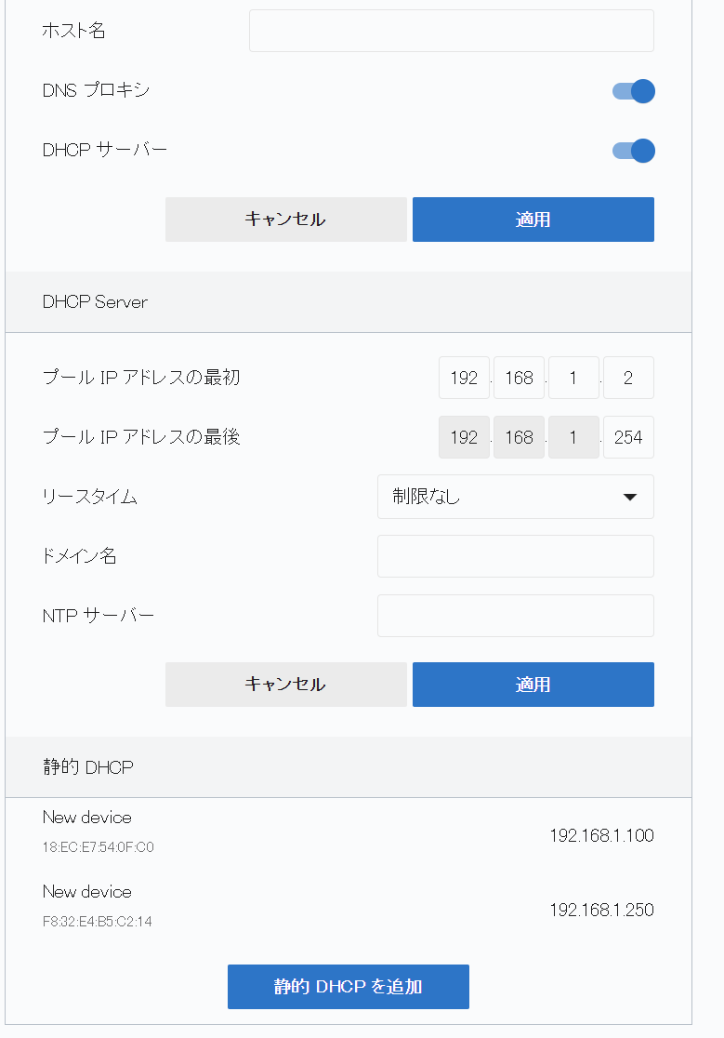Click the ホスト名 text field

pos(451,31)
